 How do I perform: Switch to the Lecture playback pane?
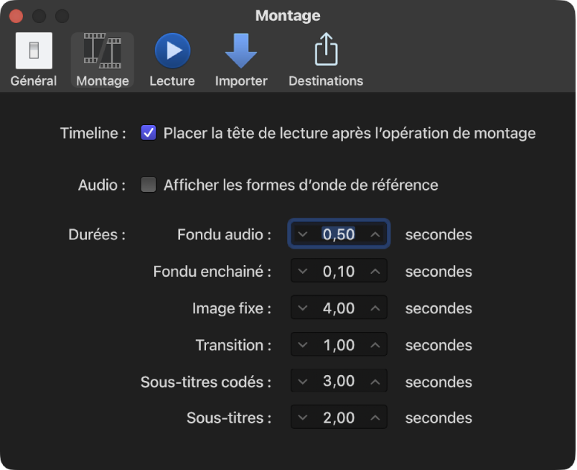coord(172,60)
